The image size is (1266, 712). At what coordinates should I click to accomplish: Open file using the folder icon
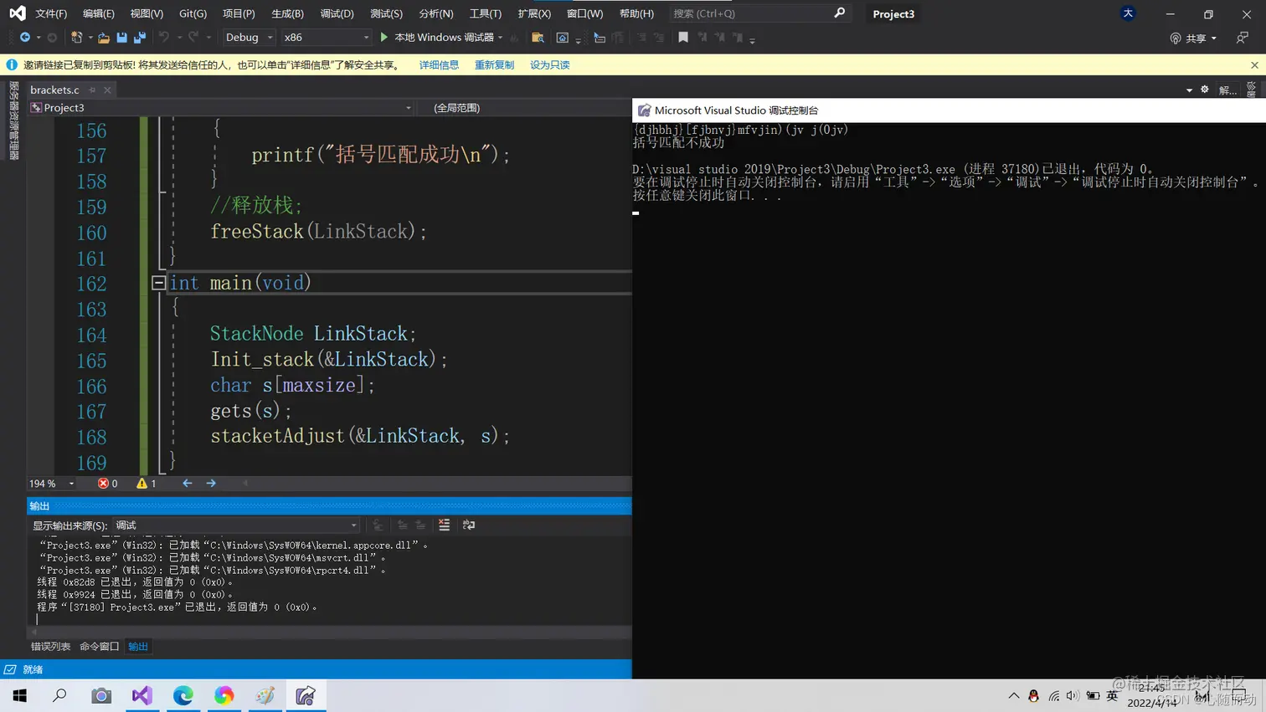tap(104, 38)
